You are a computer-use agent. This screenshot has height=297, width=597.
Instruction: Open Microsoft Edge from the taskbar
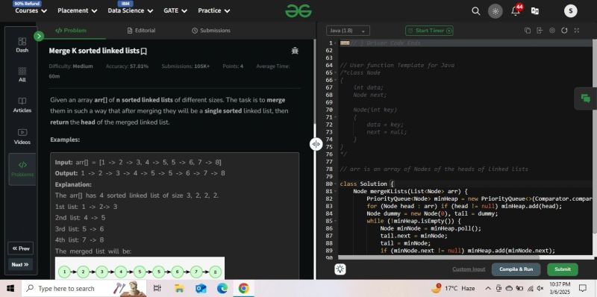tap(222, 288)
